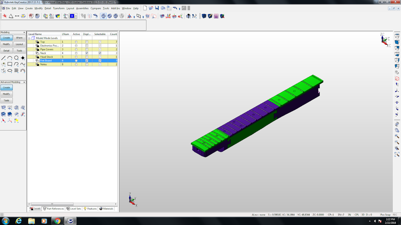This screenshot has width=401, height=225.
Task: Select the Point creation tool
Action: [23, 58]
